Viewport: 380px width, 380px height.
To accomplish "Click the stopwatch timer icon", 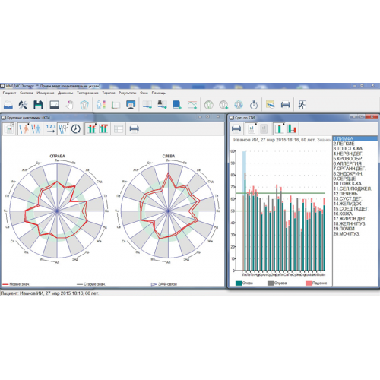I will [254, 105].
